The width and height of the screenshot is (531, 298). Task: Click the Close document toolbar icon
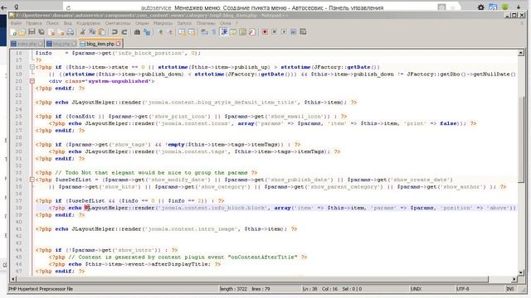click(x=51, y=32)
